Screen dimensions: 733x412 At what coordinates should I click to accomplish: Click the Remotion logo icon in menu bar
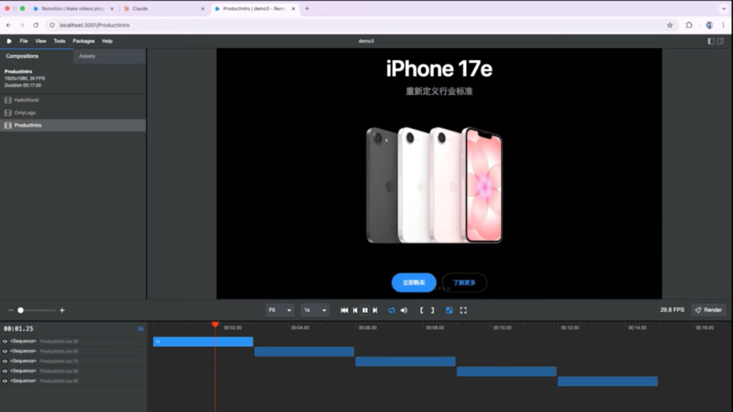9,41
